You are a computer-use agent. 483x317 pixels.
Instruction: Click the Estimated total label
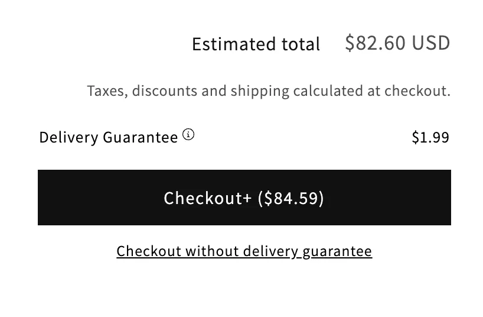256,44
